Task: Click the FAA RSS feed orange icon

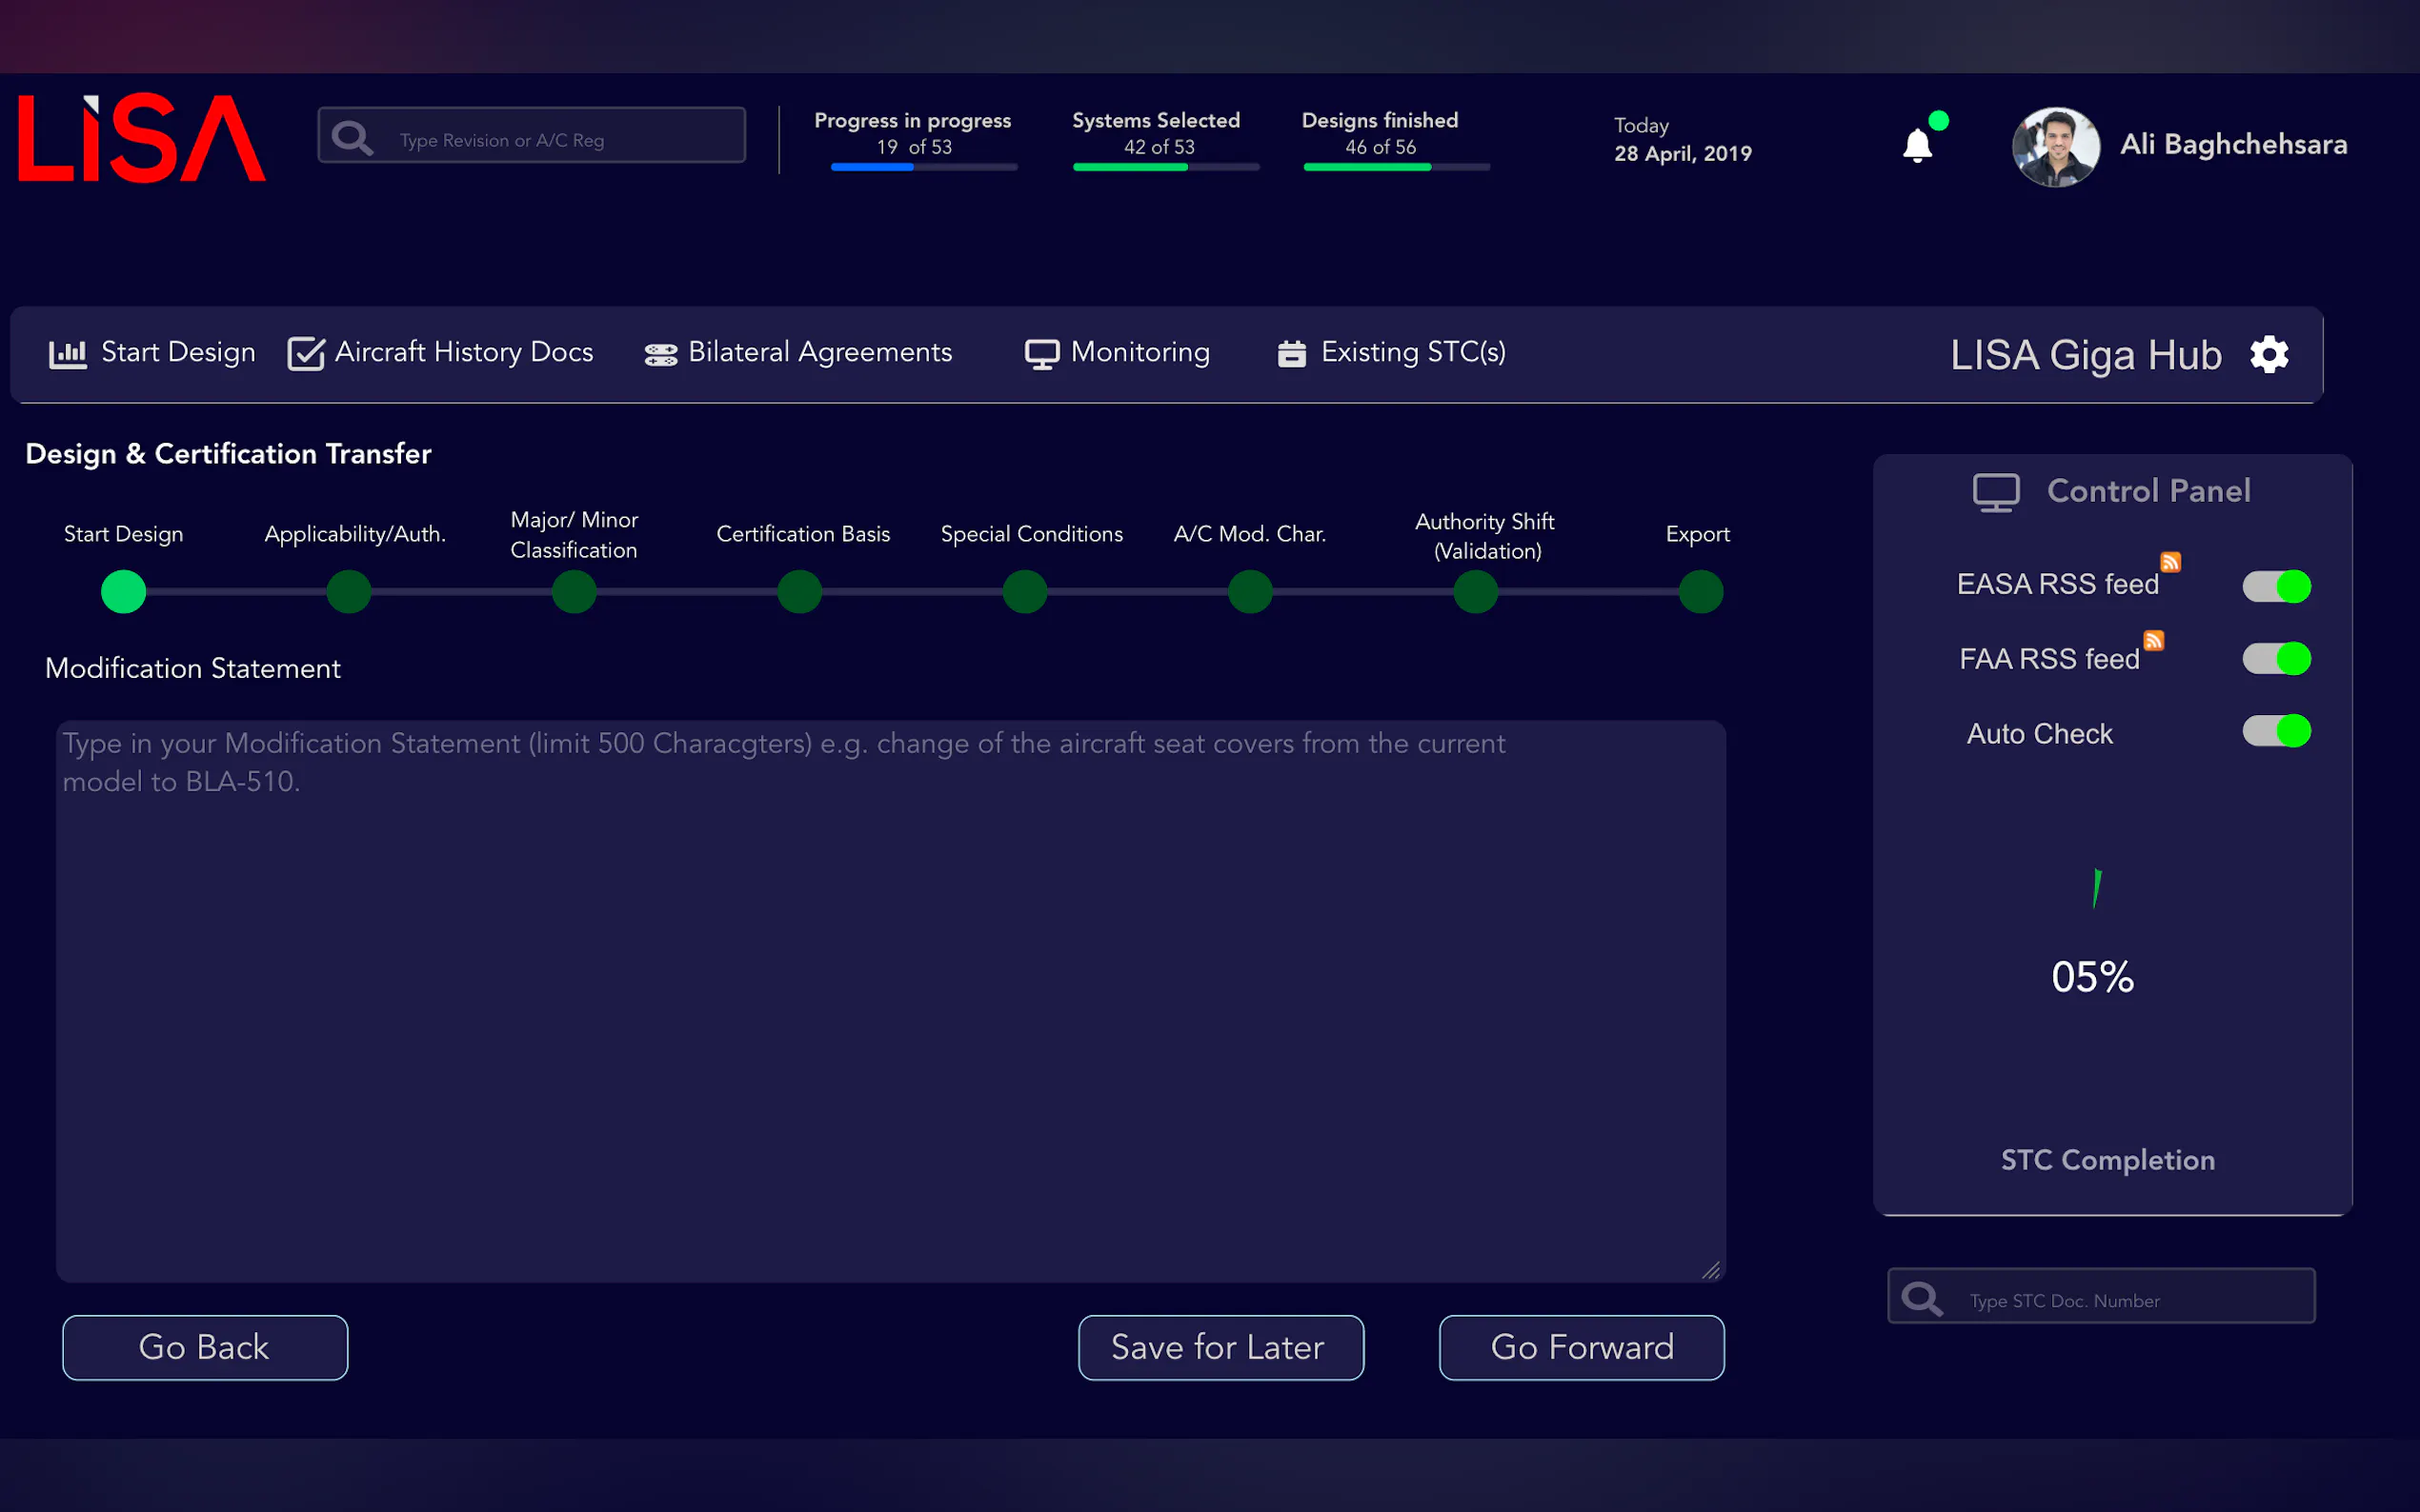Action: [2154, 640]
